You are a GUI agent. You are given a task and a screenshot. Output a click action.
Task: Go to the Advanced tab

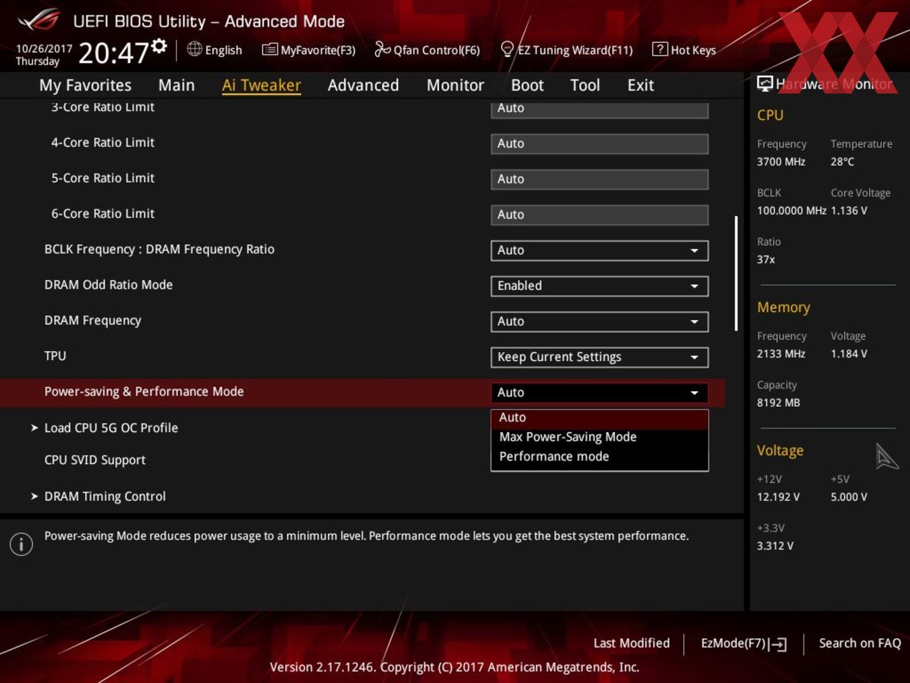[363, 85]
